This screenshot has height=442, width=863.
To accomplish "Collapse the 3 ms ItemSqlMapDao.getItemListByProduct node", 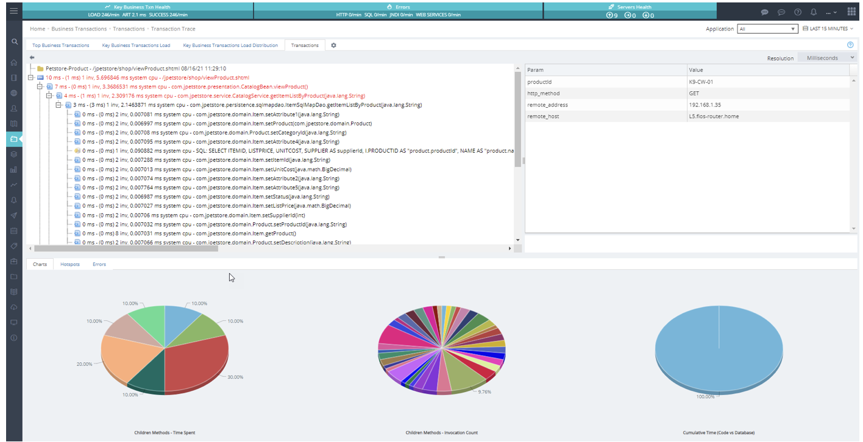I will coord(59,105).
